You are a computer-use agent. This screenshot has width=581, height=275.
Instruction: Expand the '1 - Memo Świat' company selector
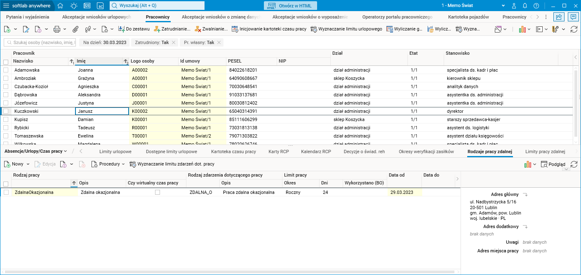(503, 6)
